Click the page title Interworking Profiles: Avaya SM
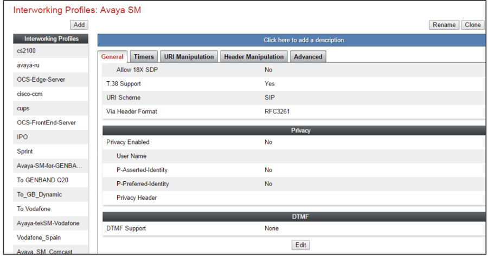Image resolution: width=488 pixels, height=257 pixels. coord(77,10)
